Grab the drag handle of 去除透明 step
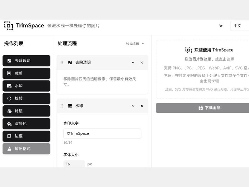This screenshot has width=249, height=187. coord(62,63)
